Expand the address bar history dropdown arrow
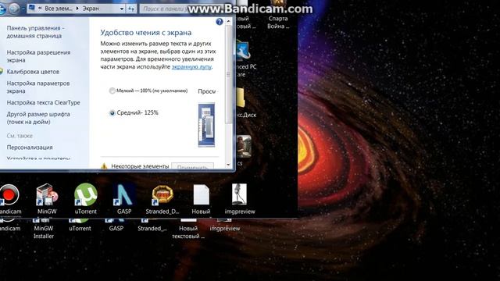This screenshot has width=500, height=281. tap(122, 9)
